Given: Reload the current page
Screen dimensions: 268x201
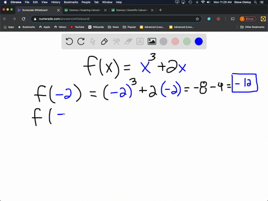Looking at the screenshot, I should coord(23,19).
